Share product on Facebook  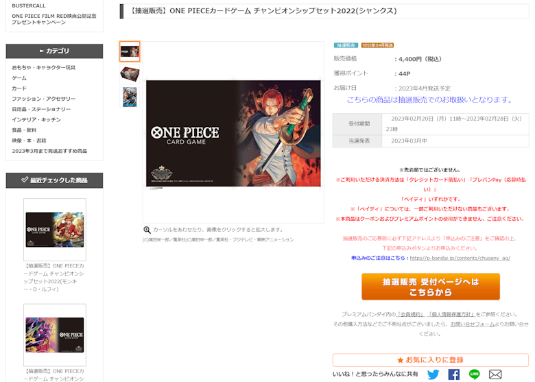tap(453, 374)
